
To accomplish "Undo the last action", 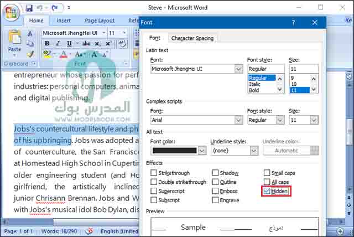I will 39,8.
